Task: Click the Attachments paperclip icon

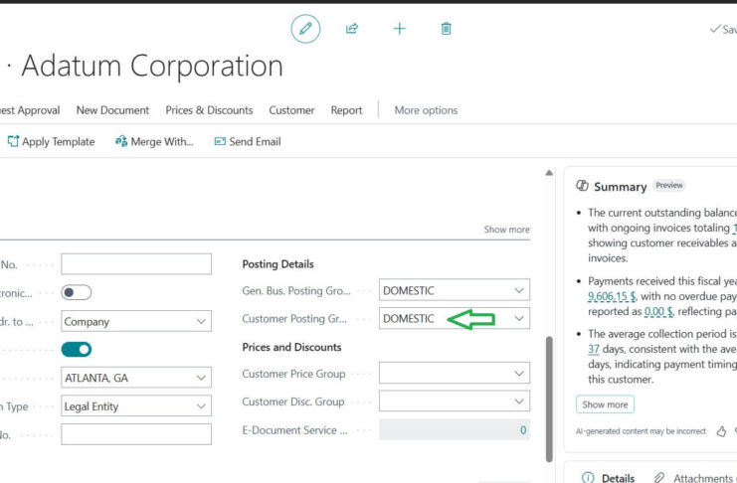Action: (659, 477)
